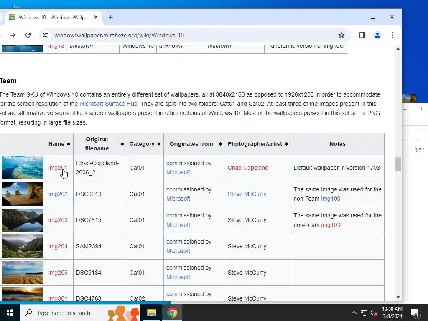Go forward with the browser arrow

[13, 35]
